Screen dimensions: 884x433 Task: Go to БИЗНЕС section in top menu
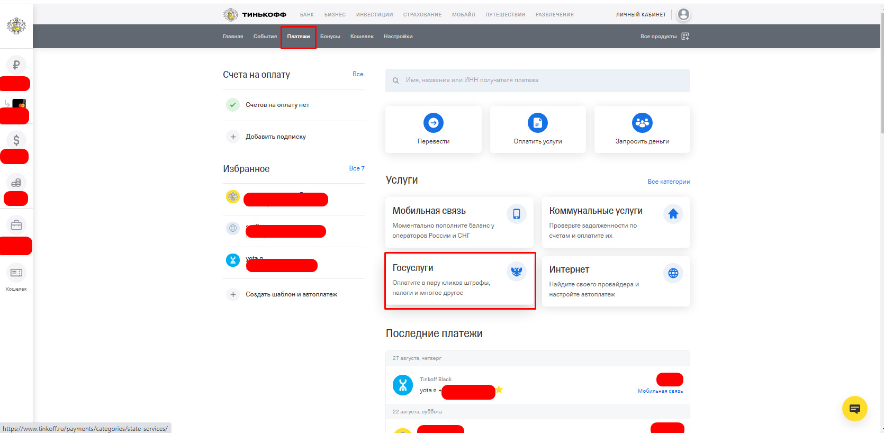(335, 15)
